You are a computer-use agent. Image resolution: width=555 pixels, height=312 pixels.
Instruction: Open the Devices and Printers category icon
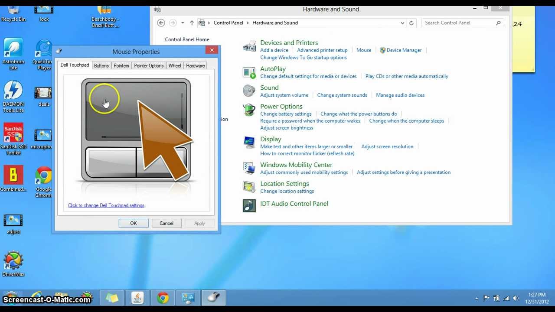249,46
